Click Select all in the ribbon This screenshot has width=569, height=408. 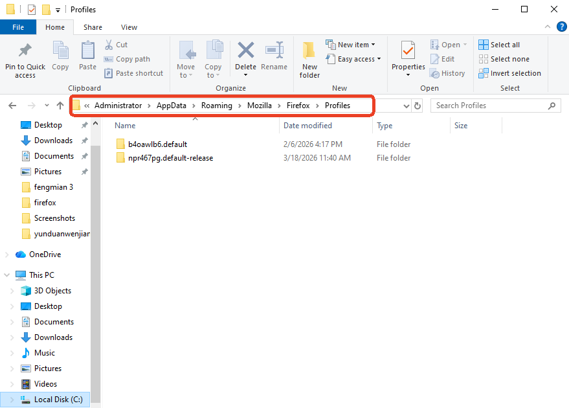(x=499, y=44)
